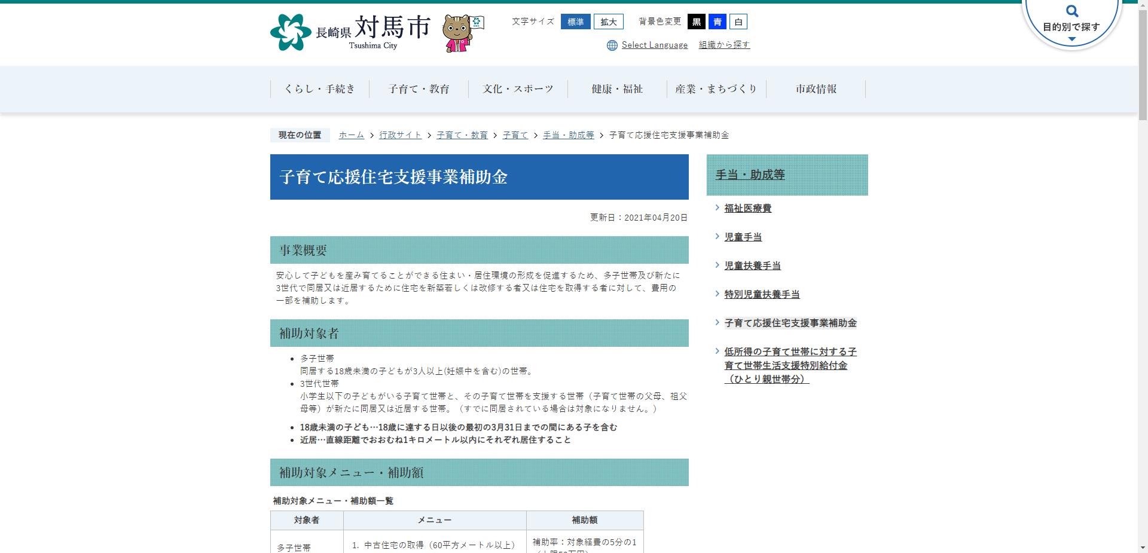Viewport: 1148px width, 553px height.
Task: Click the arrow icon next to 福祉医療費
Action: pyautogui.click(x=717, y=207)
